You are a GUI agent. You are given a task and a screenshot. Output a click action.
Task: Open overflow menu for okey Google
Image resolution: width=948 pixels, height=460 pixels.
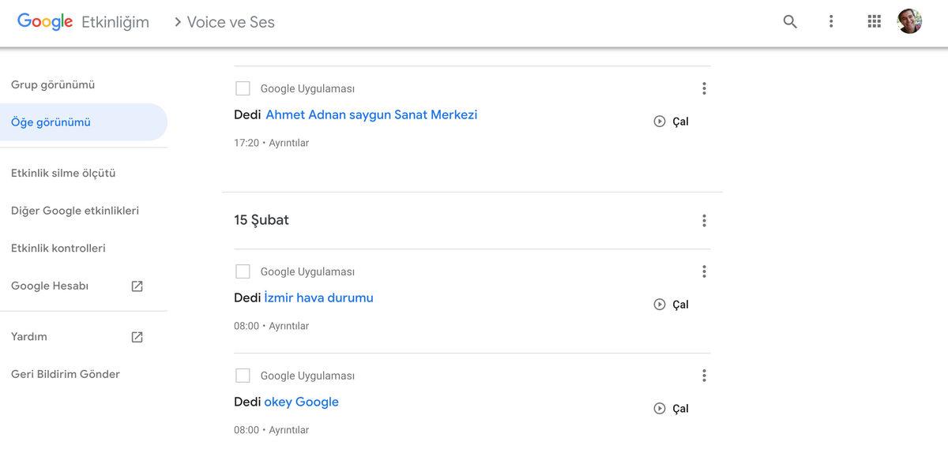tap(704, 375)
